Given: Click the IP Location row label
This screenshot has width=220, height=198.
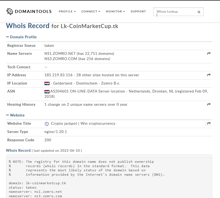Looking at the screenshot, I should coord(17,83).
